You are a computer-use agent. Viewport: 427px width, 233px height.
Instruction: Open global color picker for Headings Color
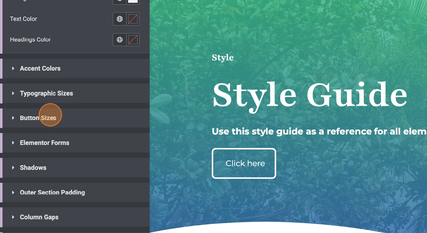pyautogui.click(x=119, y=40)
